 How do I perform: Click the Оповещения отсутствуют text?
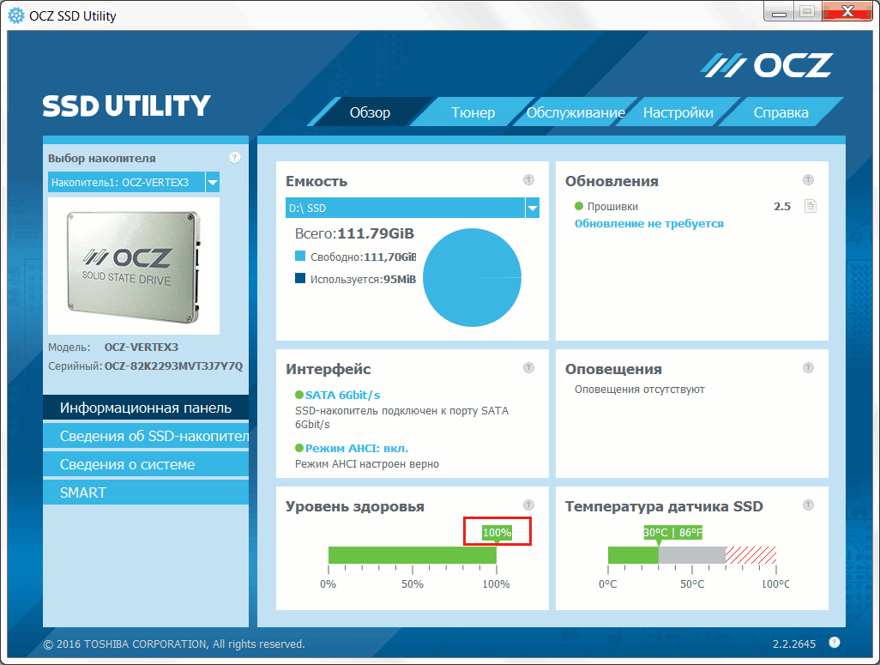tap(639, 390)
